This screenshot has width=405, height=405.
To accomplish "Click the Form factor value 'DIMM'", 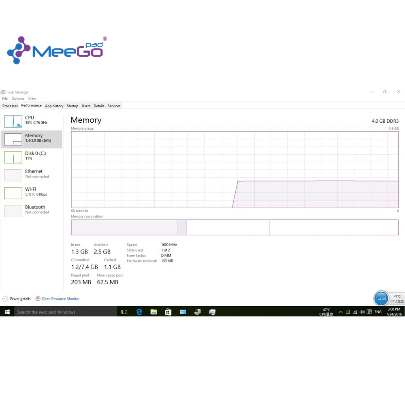I will (166, 256).
